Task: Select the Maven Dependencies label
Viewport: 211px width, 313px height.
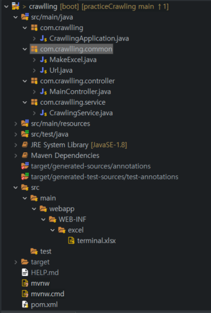Action: (65, 156)
